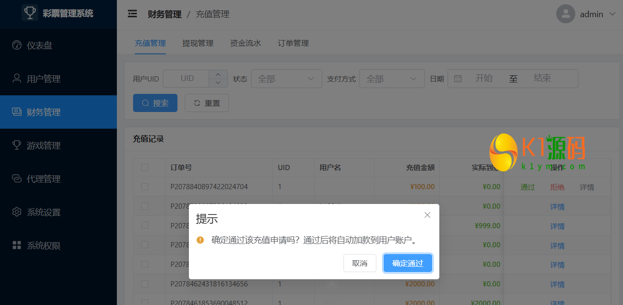This screenshot has height=305, width=623.
Task: Click the 开始 date field
Action: [x=484, y=78]
